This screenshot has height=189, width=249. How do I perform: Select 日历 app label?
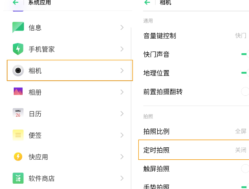(35, 114)
